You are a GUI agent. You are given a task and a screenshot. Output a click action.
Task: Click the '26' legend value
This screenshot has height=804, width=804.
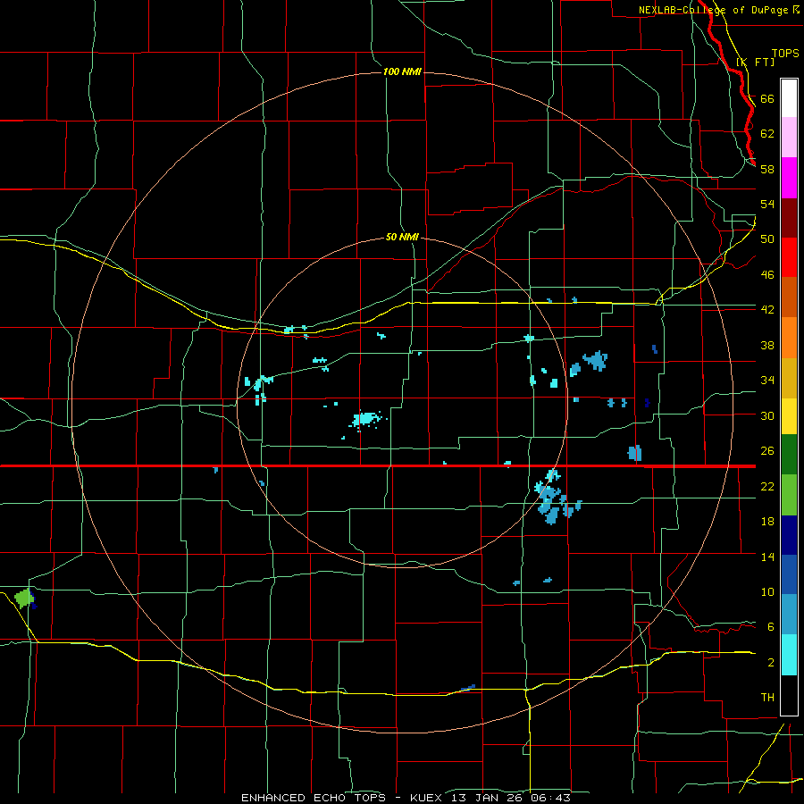pos(767,451)
